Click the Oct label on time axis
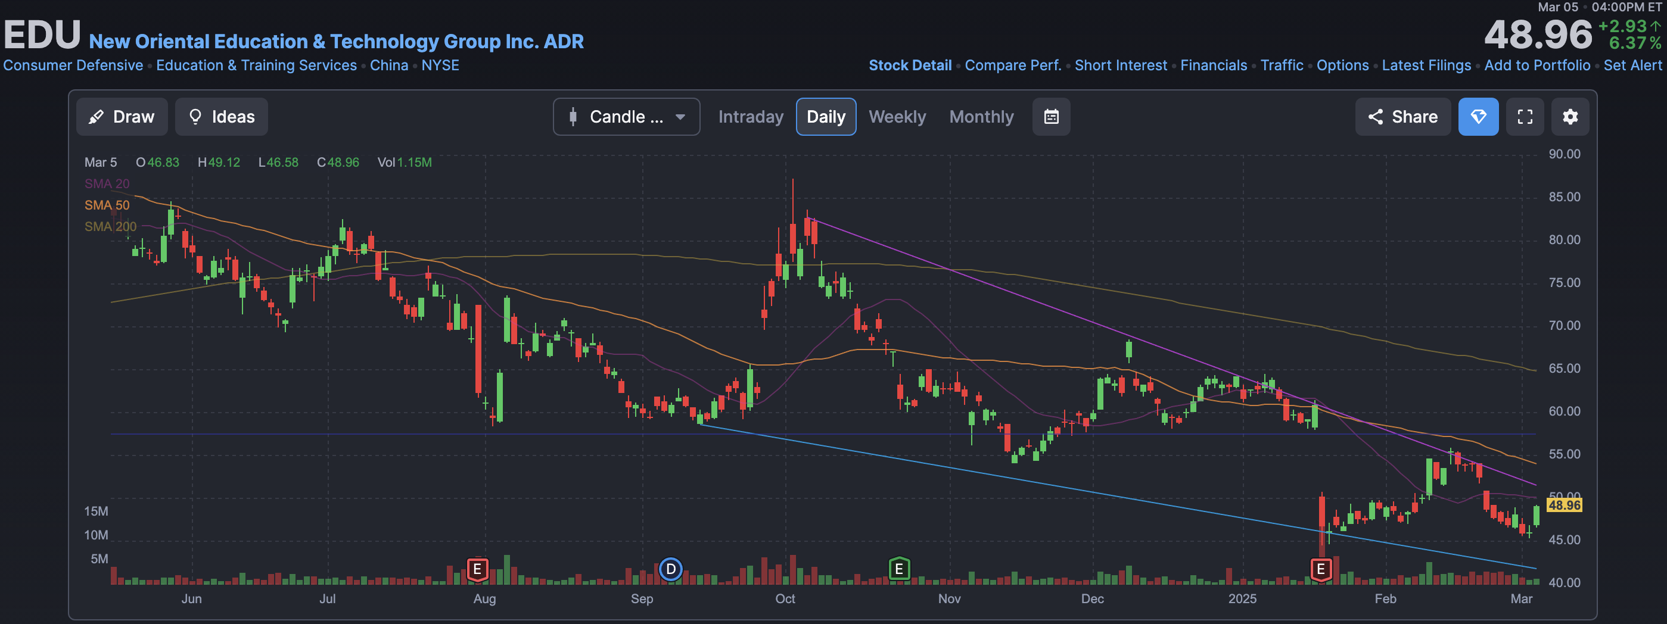The image size is (1667, 624). coord(785,598)
